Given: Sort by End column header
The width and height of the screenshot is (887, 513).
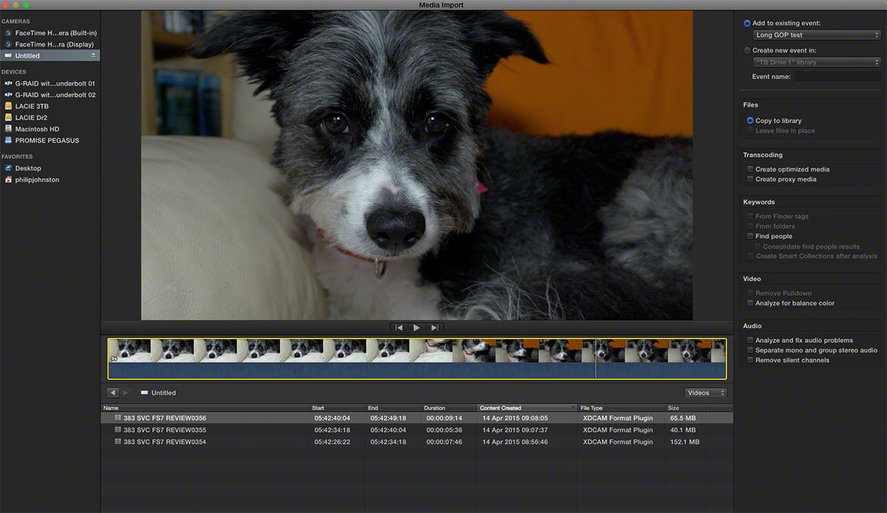Looking at the screenshot, I should (393, 408).
